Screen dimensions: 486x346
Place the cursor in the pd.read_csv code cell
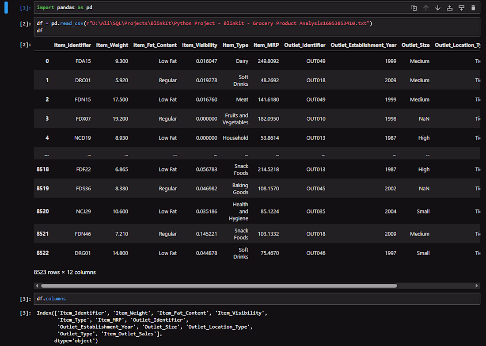(x=257, y=27)
